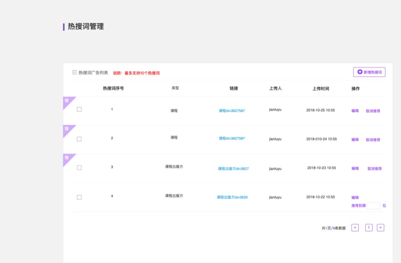
Task: Click the 荐 recommended badge on row 3
Action: 67,158
